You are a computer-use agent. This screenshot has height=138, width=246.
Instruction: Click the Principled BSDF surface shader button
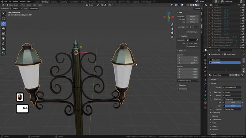(232, 87)
